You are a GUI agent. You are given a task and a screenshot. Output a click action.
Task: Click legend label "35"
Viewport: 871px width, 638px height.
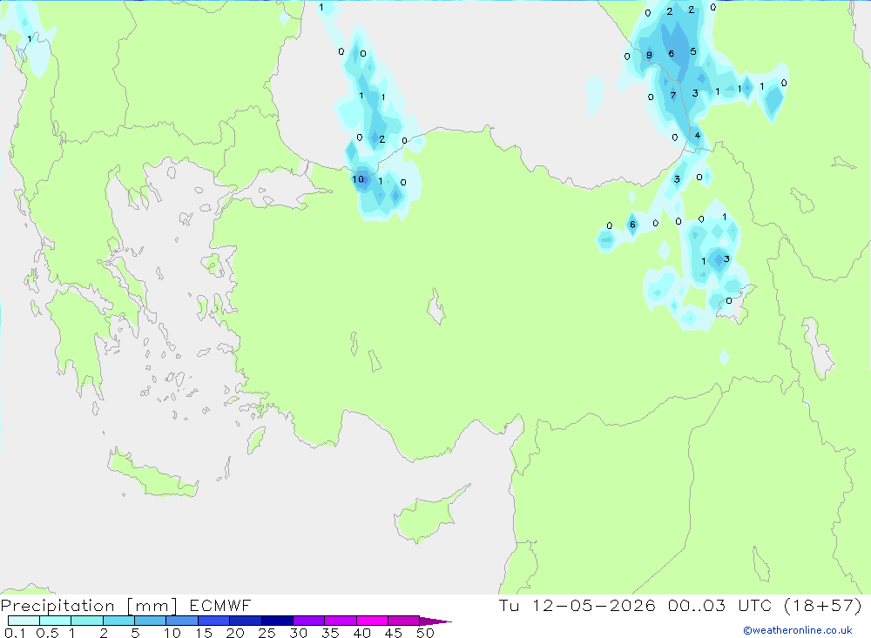[330, 633]
